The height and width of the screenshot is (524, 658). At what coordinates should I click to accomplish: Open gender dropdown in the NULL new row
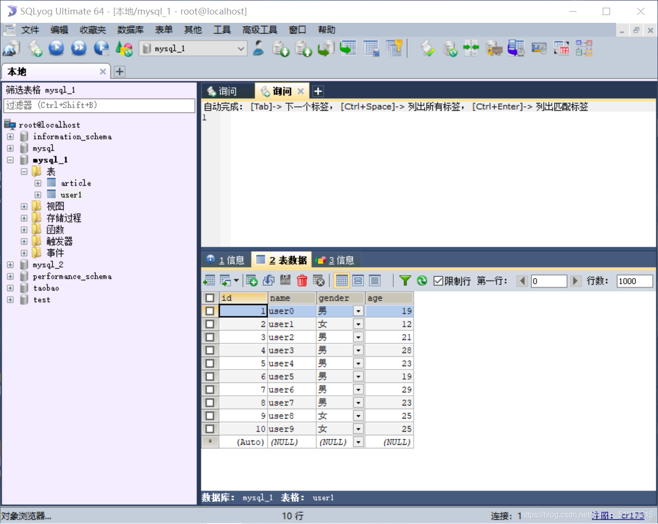pyautogui.click(x=359, y=442)
